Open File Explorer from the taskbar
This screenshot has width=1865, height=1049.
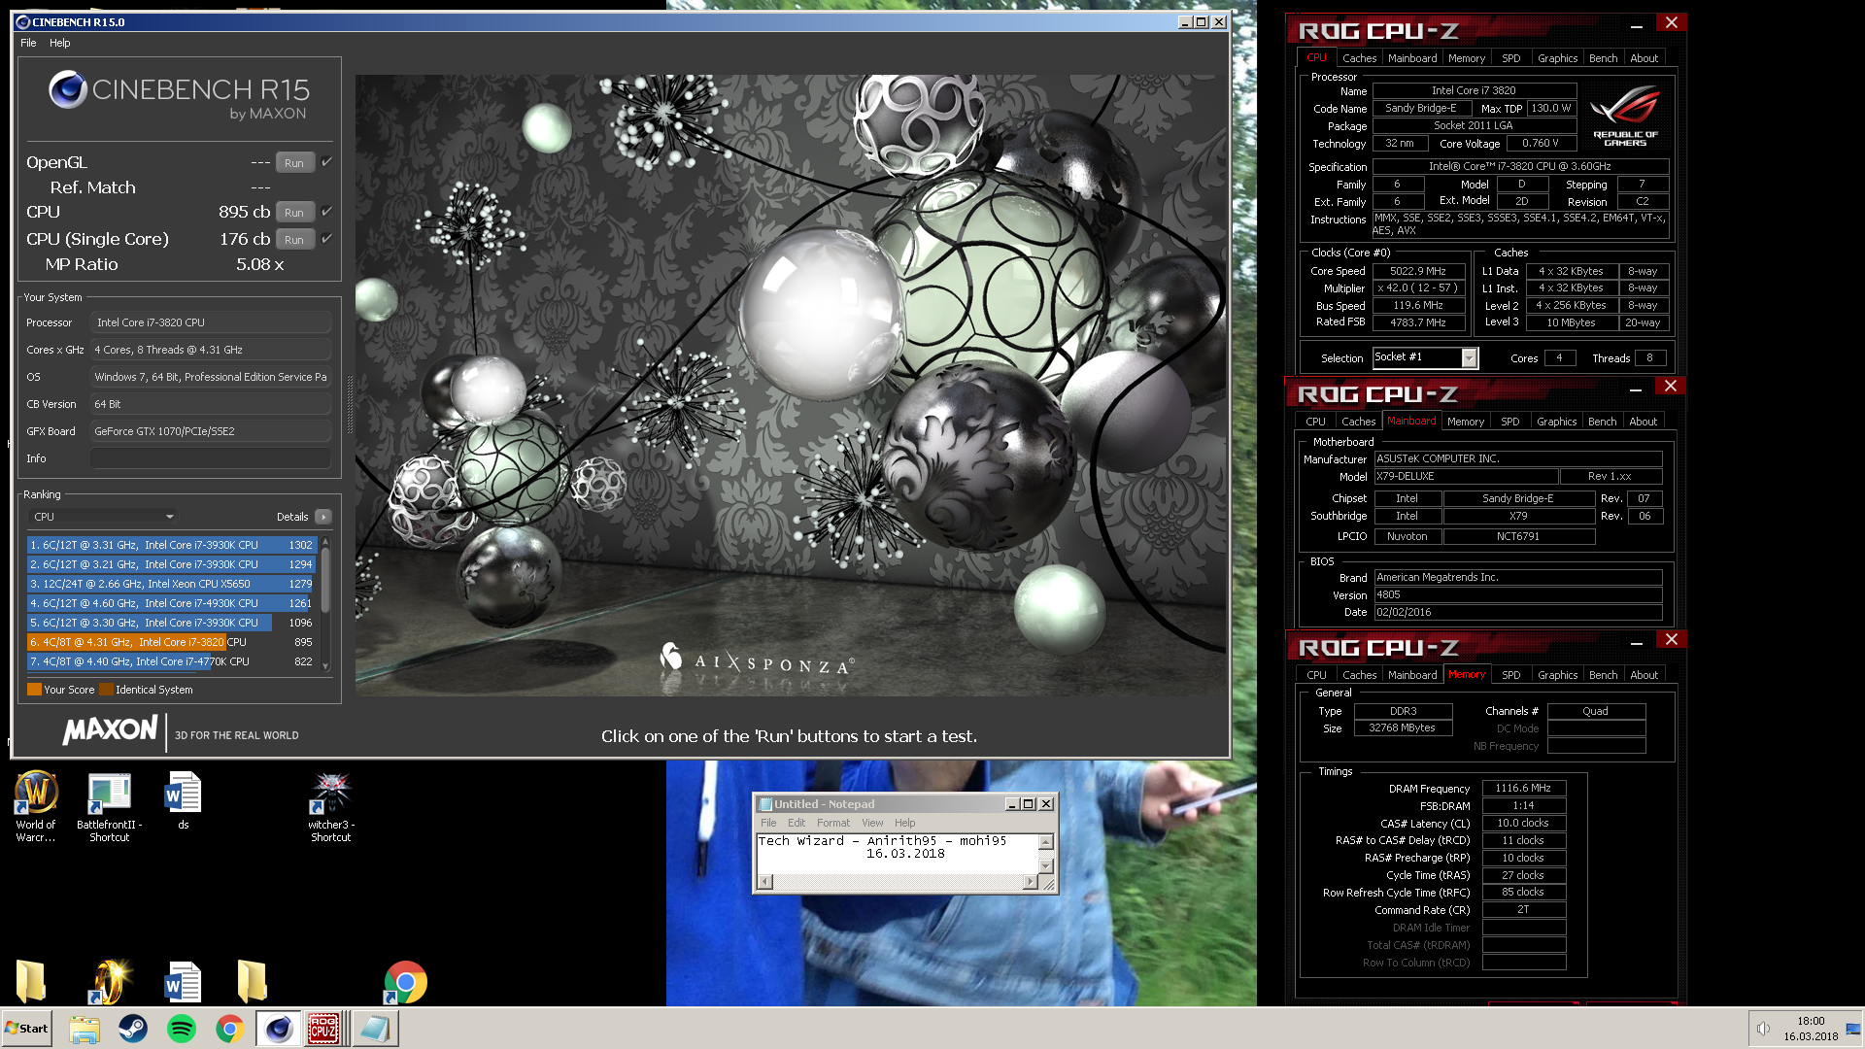[x=85, y=1029]
